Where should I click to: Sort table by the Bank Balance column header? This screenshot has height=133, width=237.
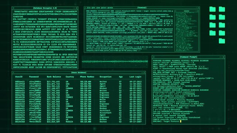pos(54,77)
